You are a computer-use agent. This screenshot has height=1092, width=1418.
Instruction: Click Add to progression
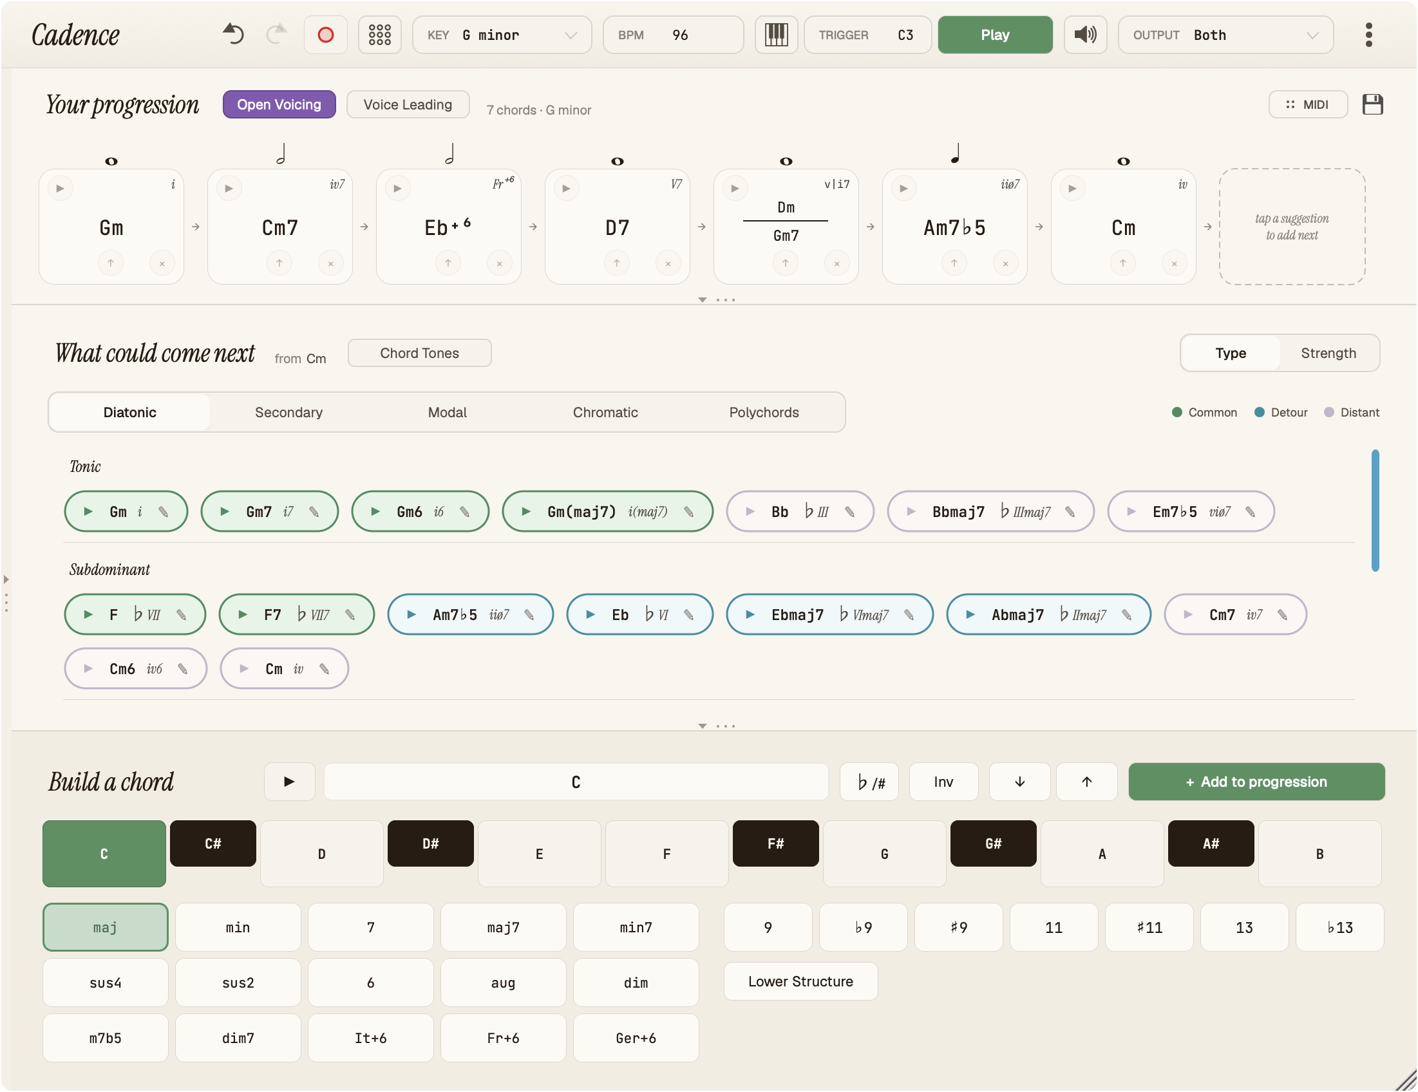click(x=1256, y=782)
